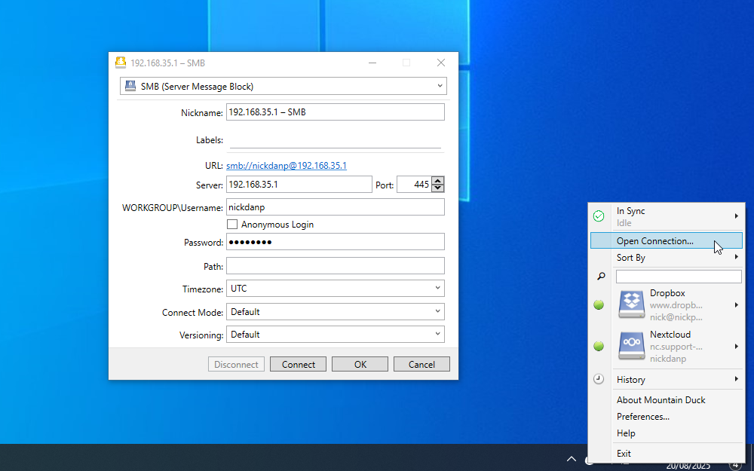The width and height of the screenshot is (754, 471).
Task: Click the green status dot beside Dropbox
Action: point(599,304)
